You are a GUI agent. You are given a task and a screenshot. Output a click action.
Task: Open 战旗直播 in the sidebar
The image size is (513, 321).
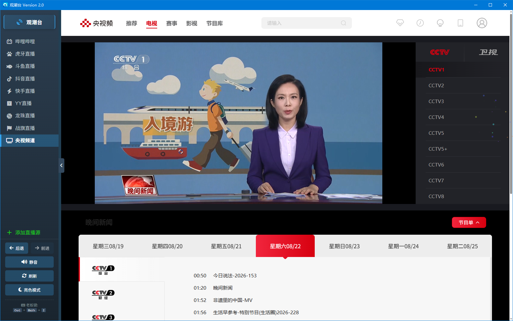pyautogui.click(x=29, y=128)
